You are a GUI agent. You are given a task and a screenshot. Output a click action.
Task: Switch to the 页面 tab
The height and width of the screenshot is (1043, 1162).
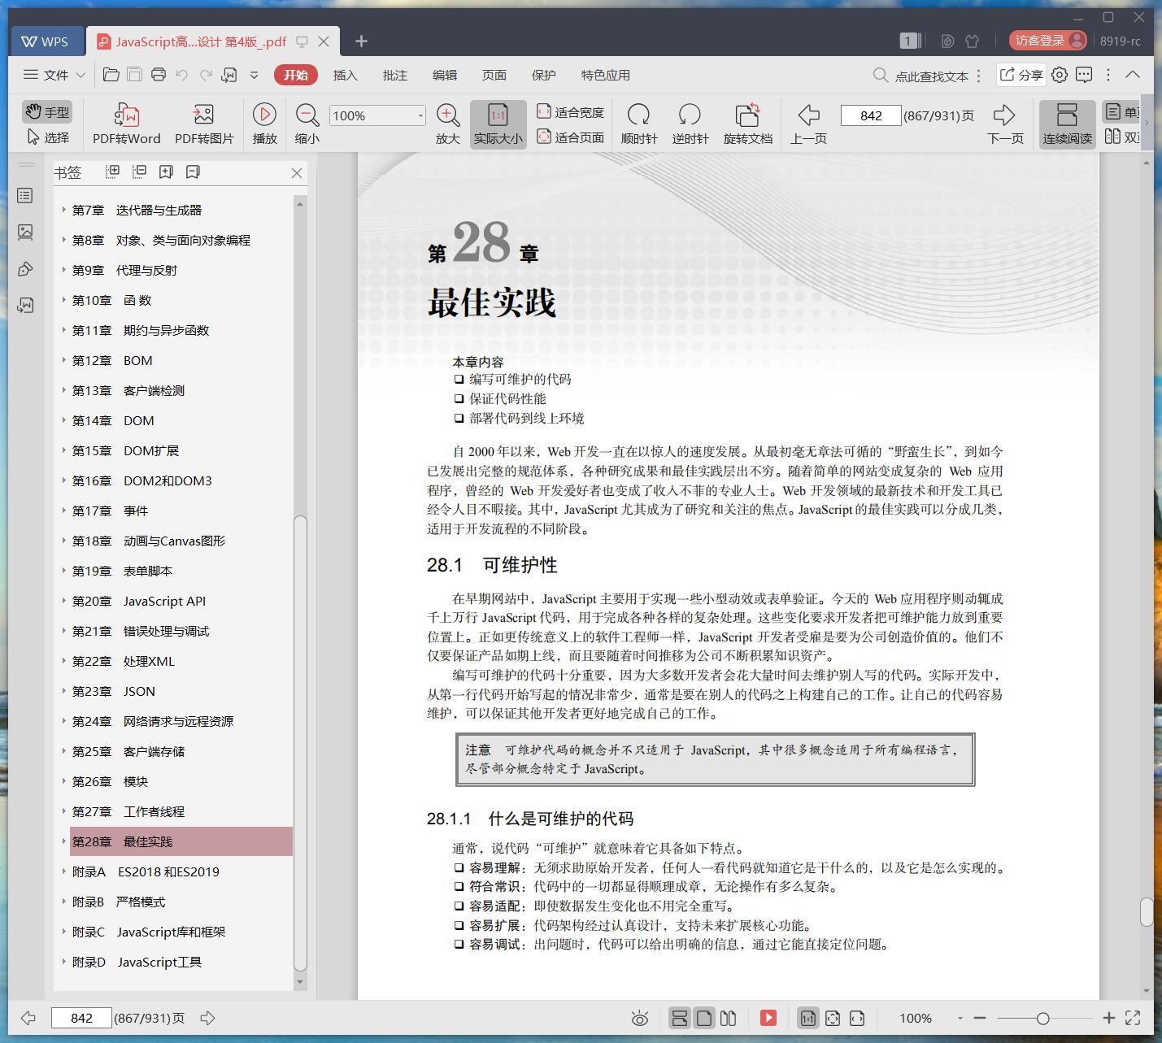[494, 75]
